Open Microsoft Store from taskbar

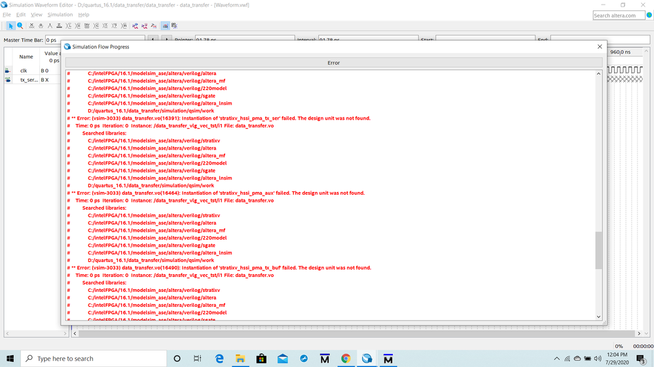[261, 359]
